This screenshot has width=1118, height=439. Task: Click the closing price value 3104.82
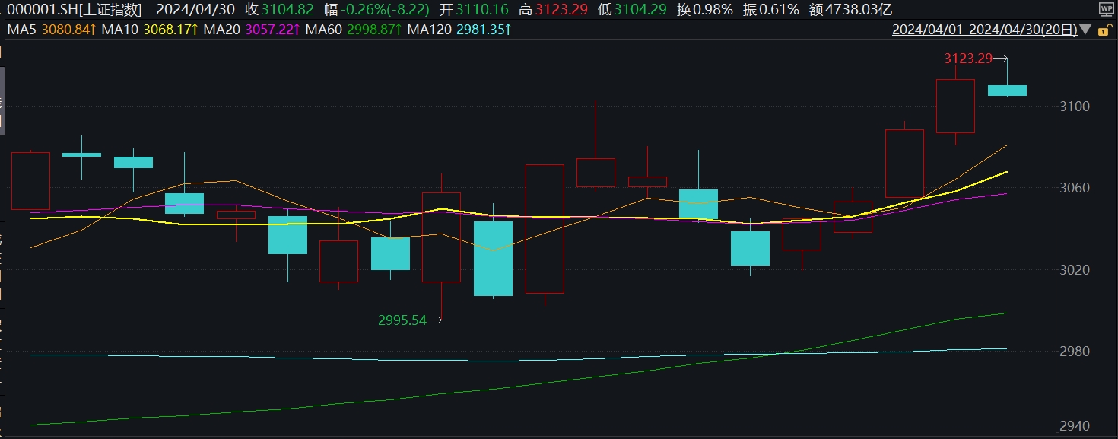pos(287,10)
